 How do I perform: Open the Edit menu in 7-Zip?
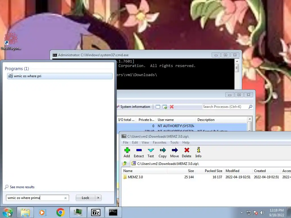click(135, 142)
